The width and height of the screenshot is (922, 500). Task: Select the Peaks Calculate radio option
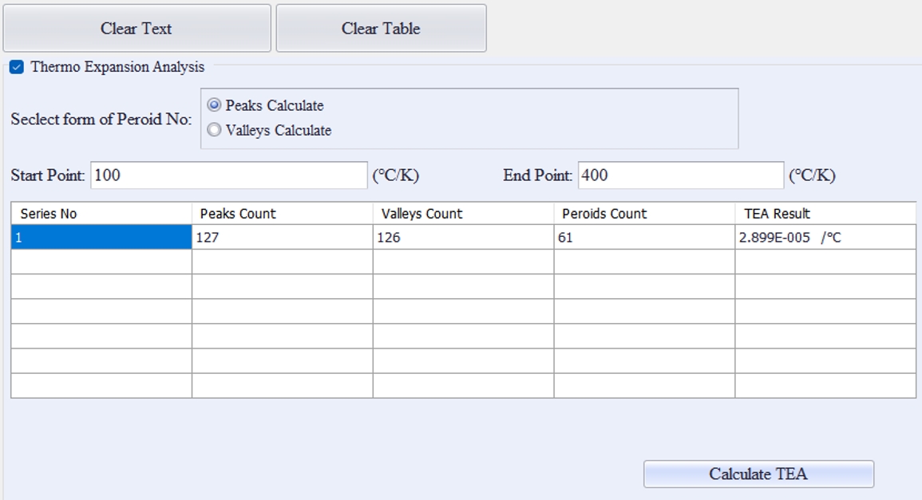(215, 105)
